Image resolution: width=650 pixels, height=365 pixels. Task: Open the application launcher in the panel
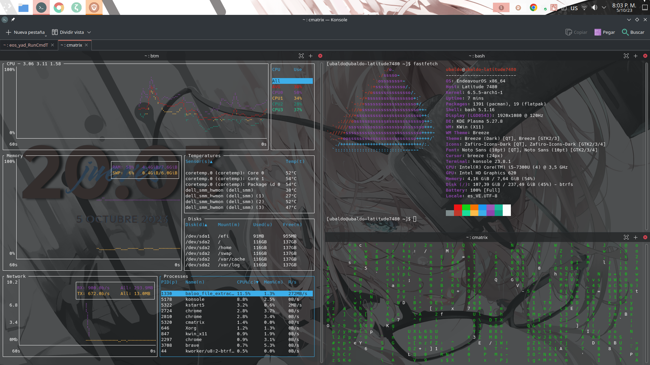coord(7,7)
